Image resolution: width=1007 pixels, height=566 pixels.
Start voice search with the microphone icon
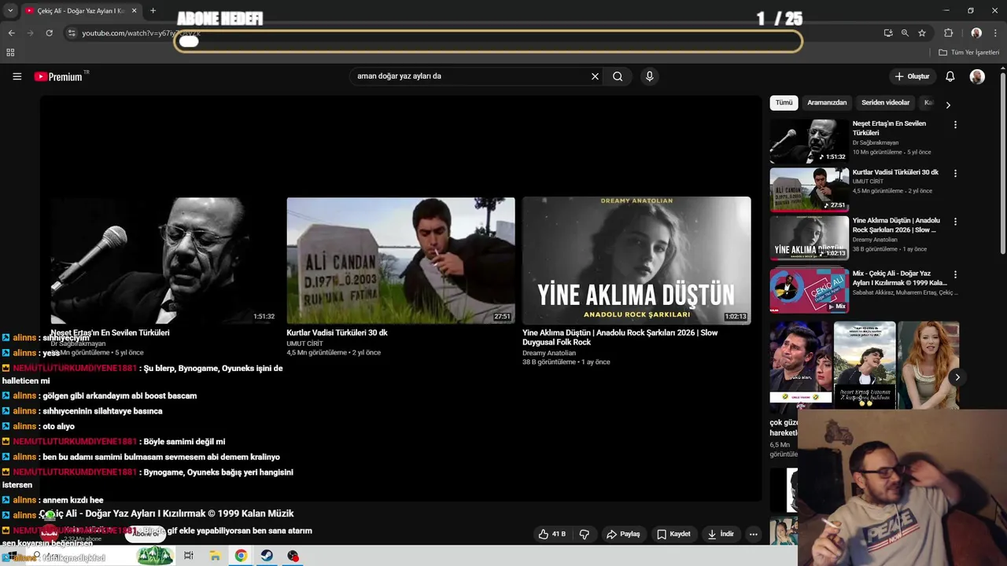pos(649,76)
